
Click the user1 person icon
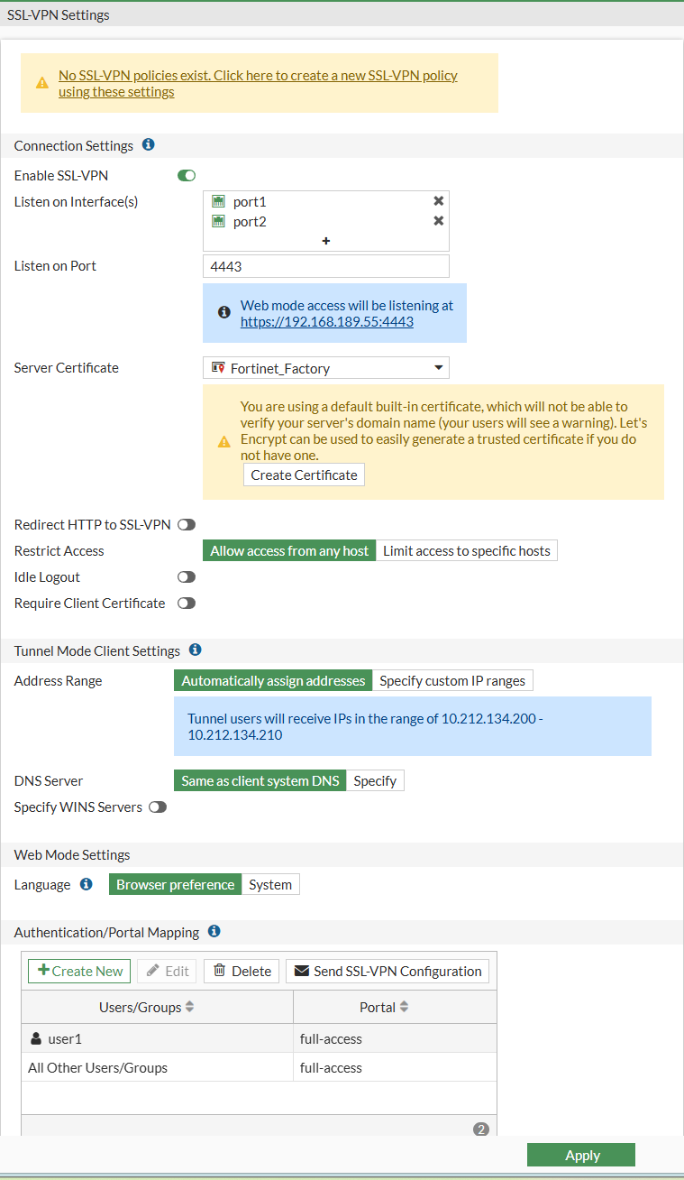tap(36, 1038)
